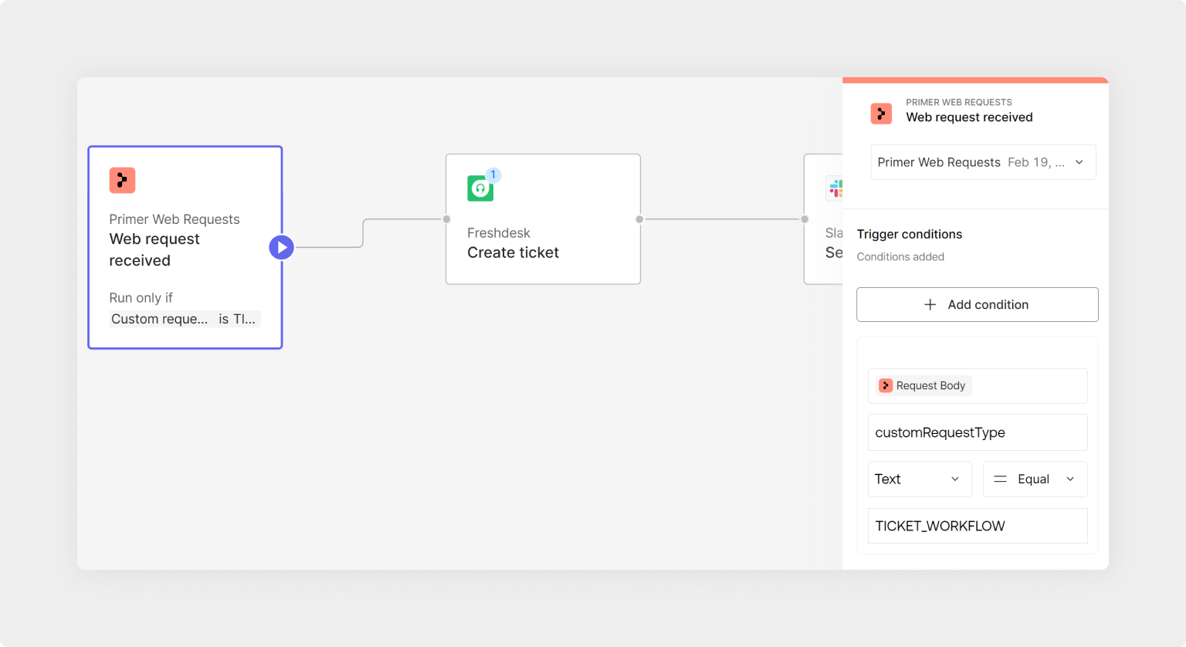Click the Slack node input connector dot
Screen dimensions: 1186x647
tap(805, 219)
